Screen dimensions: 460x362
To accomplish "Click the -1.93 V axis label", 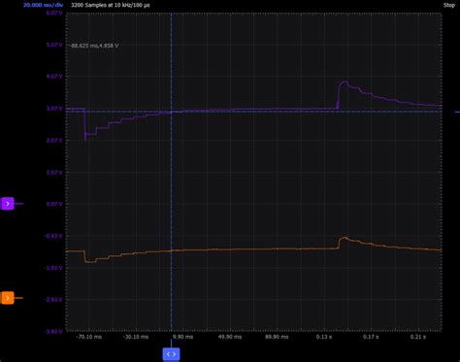I will 53,268.
